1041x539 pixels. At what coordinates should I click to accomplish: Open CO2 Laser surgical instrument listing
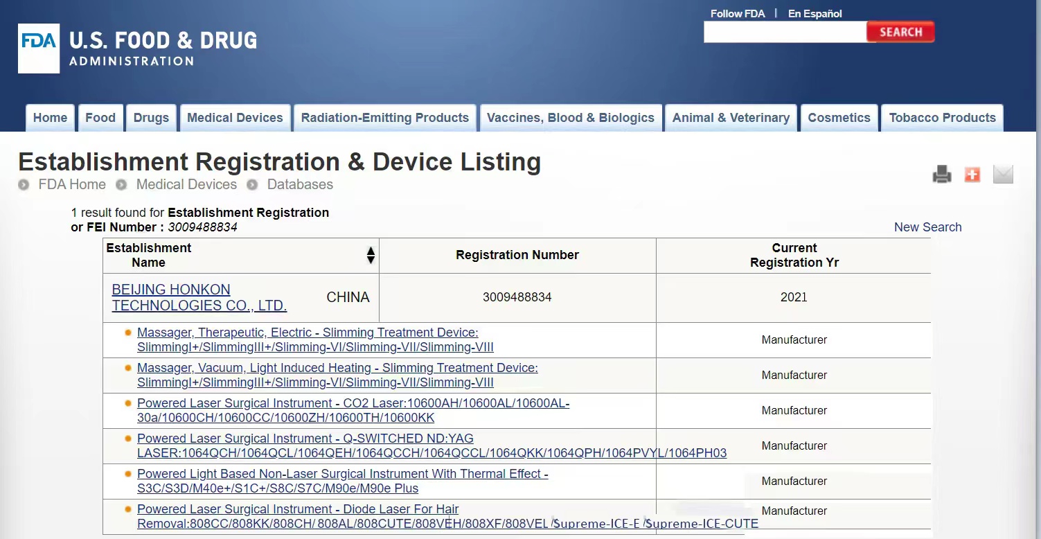[x=353, y=410]
